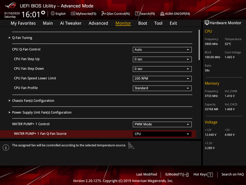This screenshot has width=246, height=185.
Task: Click the 38x ratio value
Action: pyautogui.click(x=207, y=70)
